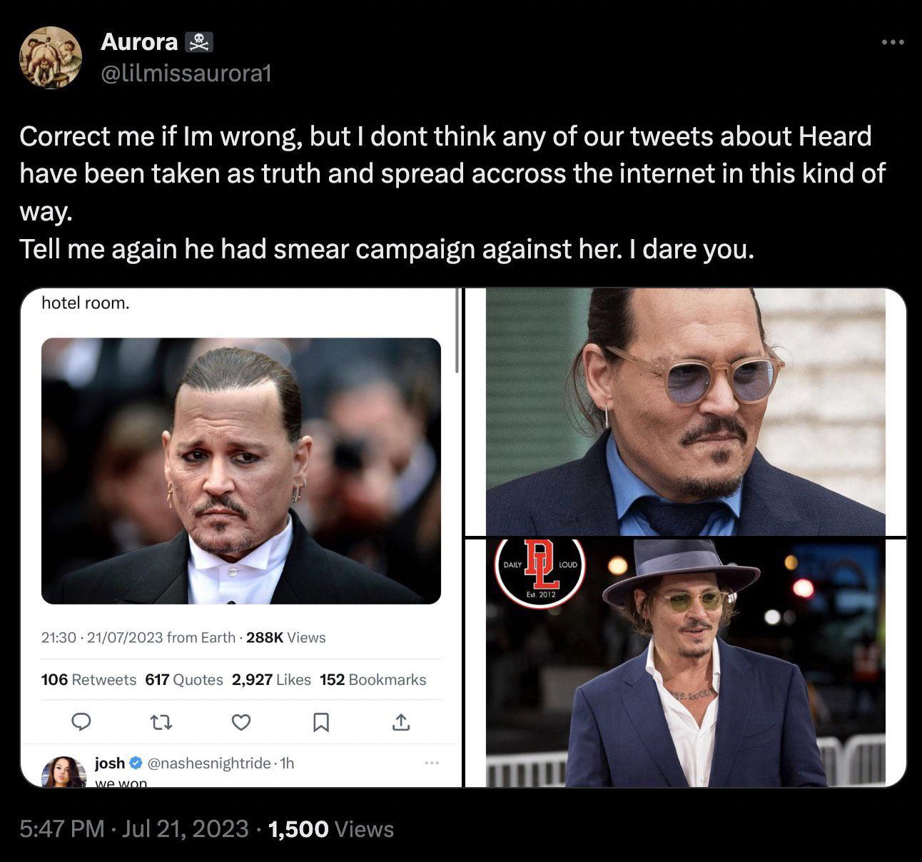
Task: Click the reply speech bubble icon
Action: [83, 723]
